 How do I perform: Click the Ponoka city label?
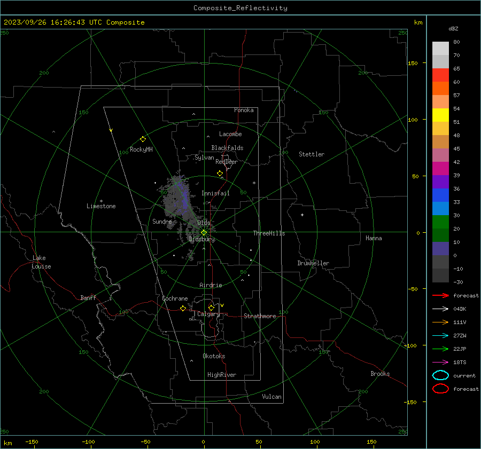[244, 110]
